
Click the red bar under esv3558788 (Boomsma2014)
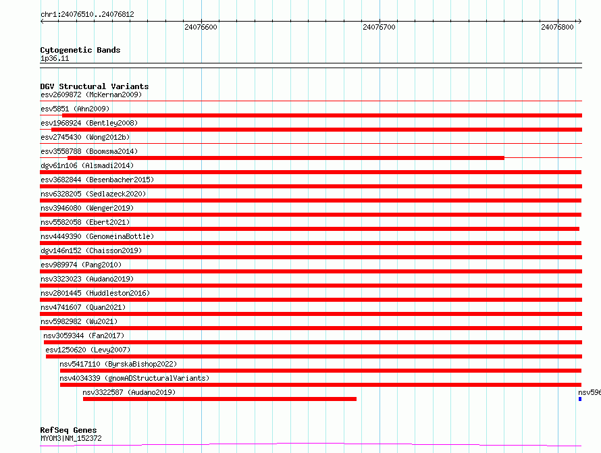286,158
